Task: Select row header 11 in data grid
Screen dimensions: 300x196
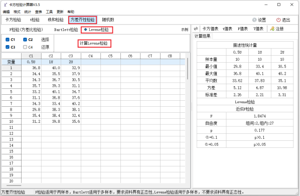Action: tap(12, 127)
